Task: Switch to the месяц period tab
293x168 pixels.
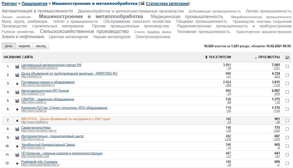Action: pos(41,46)
